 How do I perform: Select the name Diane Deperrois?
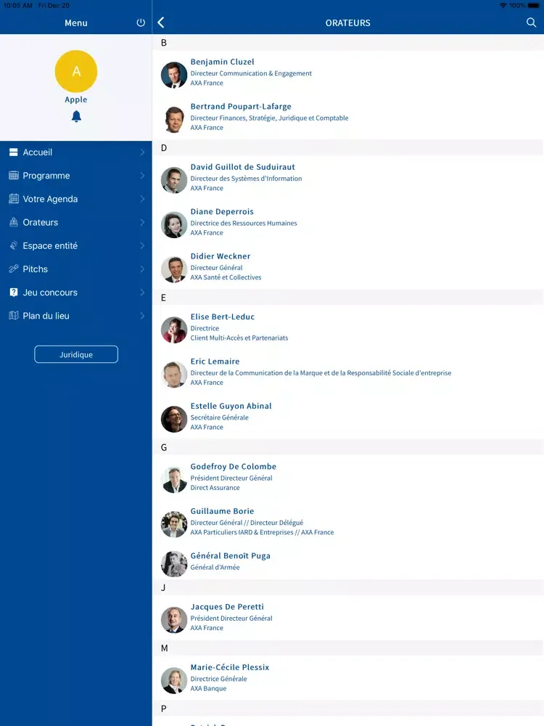pyautogui.click(x=222, y=211)
